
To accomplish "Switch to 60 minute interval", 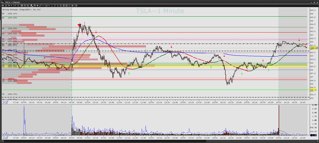I will pos(66,6).
